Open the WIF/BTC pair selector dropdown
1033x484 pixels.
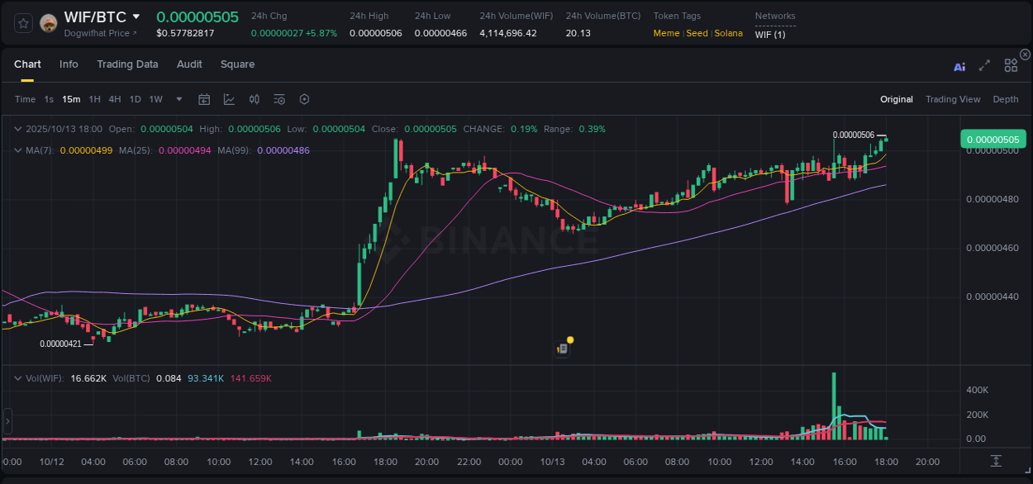click(98, 17)
